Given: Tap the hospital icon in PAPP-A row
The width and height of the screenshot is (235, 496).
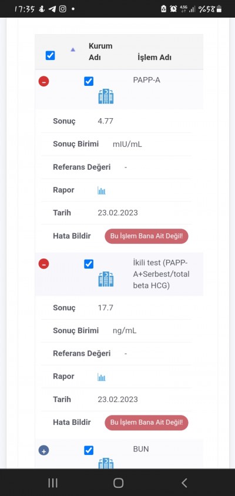Looking at the screenshot, I should point(106,96).
